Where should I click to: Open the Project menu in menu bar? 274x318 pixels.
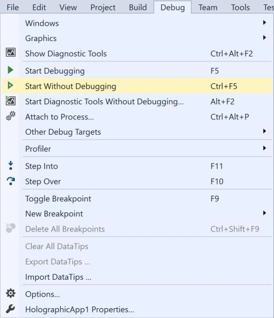click(103, 8)
